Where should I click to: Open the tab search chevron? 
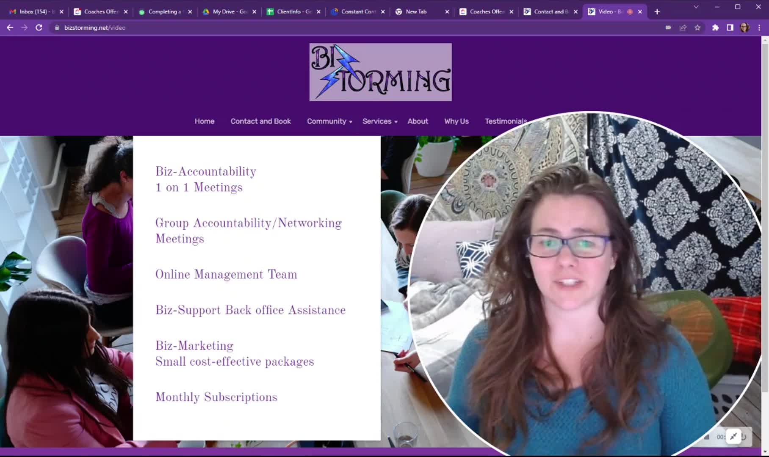[696, 7]
